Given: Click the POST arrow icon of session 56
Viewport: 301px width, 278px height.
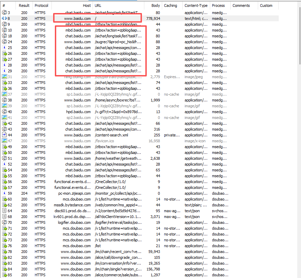Looking at the screenshot, I should 4,182.
